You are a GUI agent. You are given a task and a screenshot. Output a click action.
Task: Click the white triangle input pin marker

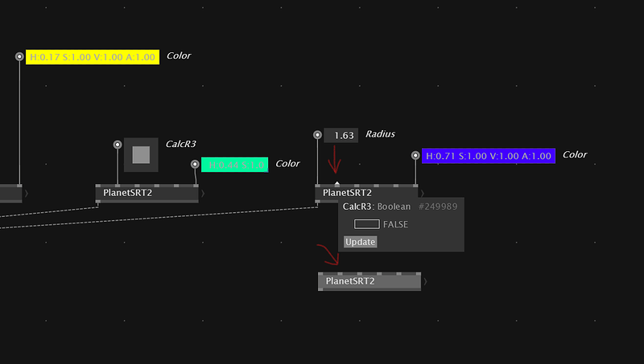337,185
